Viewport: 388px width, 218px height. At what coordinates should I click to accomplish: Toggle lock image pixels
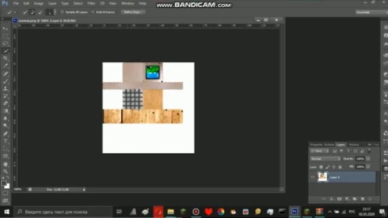coord(327,167)
